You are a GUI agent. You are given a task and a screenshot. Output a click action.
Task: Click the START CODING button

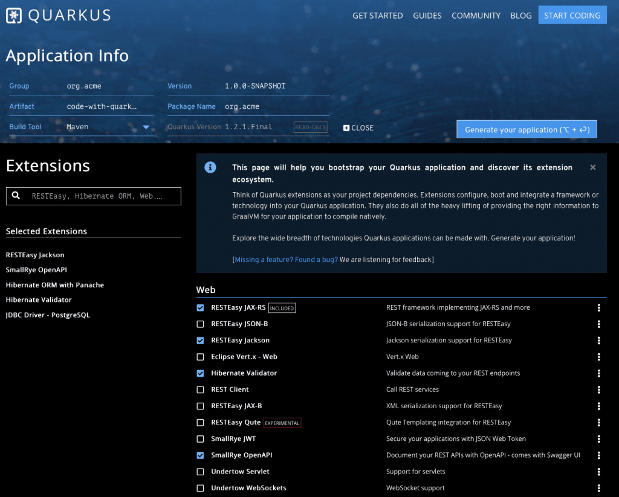[572, 15]
